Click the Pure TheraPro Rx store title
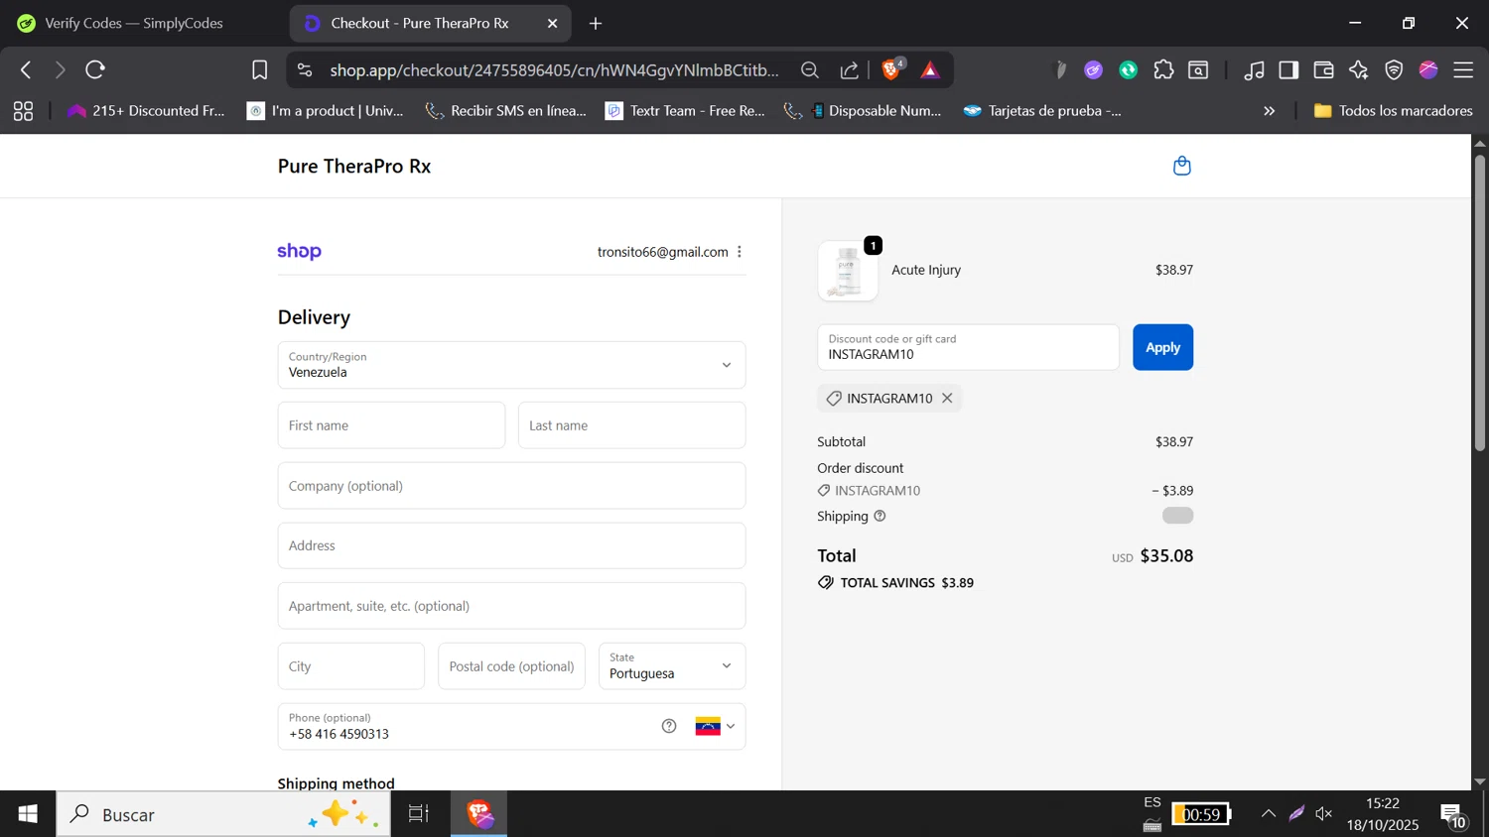This screenshot has width=1489, height=837. (x=354, y=166)
